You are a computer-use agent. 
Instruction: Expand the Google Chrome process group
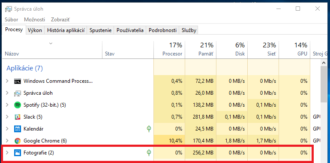pyautogui.click(x=7, y=141)
